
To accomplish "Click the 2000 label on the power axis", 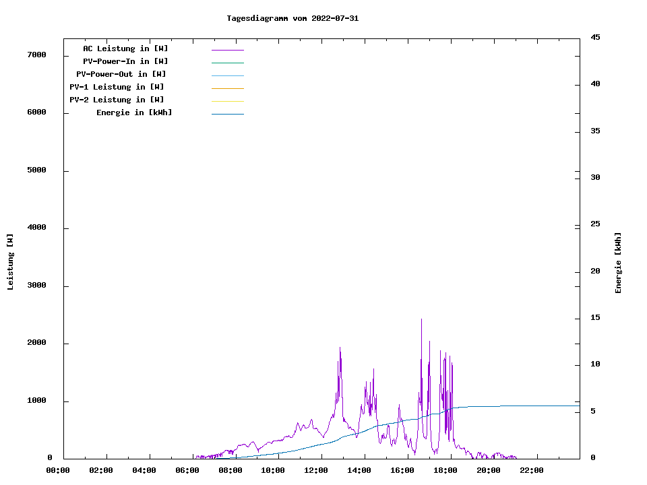I will [37, 343].
